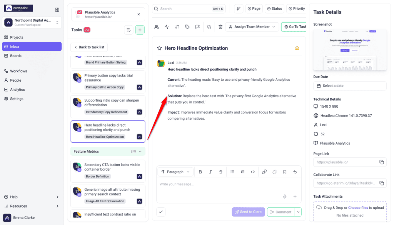Click the unlink icon in editor
Image resolution: width=394 pixels, height=225 pixels.
(274, 172)
